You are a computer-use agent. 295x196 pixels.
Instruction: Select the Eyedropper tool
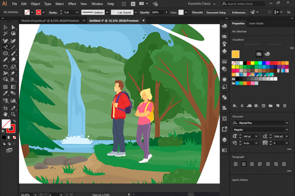[5, 94]
